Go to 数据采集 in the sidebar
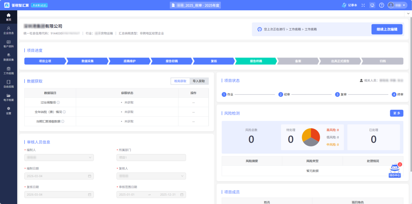412x204 pixels. click(x=8, y=57)
